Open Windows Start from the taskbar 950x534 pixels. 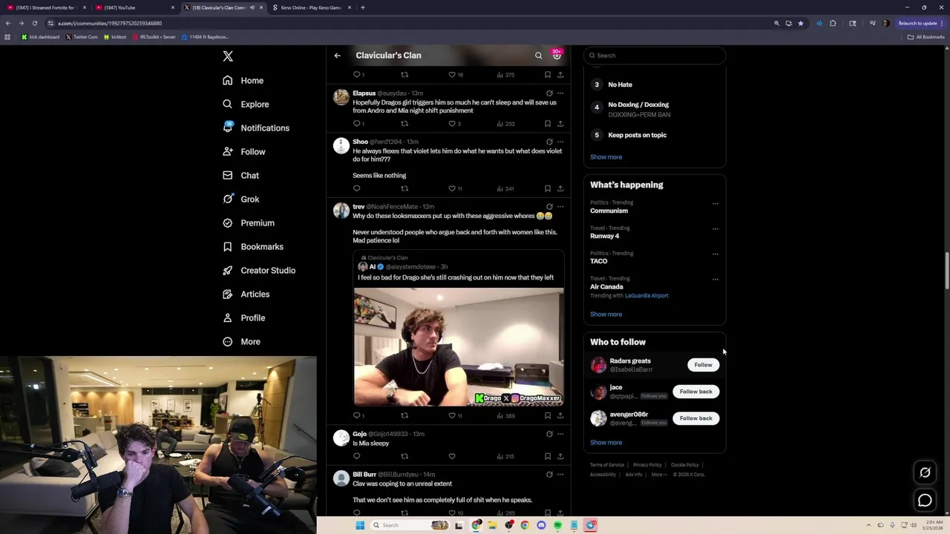pyautogui.click(x=360, y=525)
